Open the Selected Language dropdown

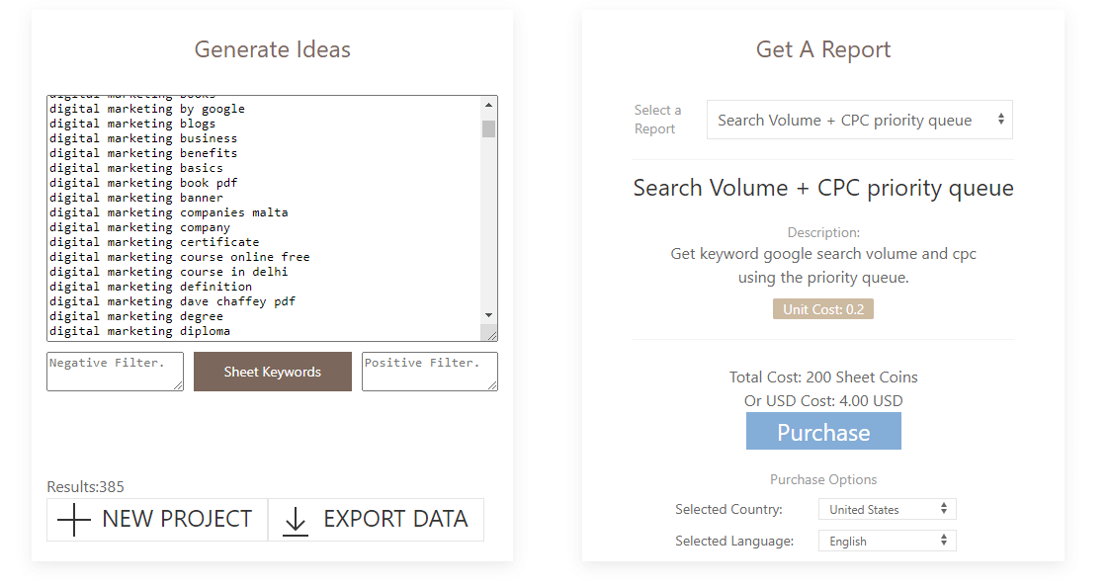[887, 541]
